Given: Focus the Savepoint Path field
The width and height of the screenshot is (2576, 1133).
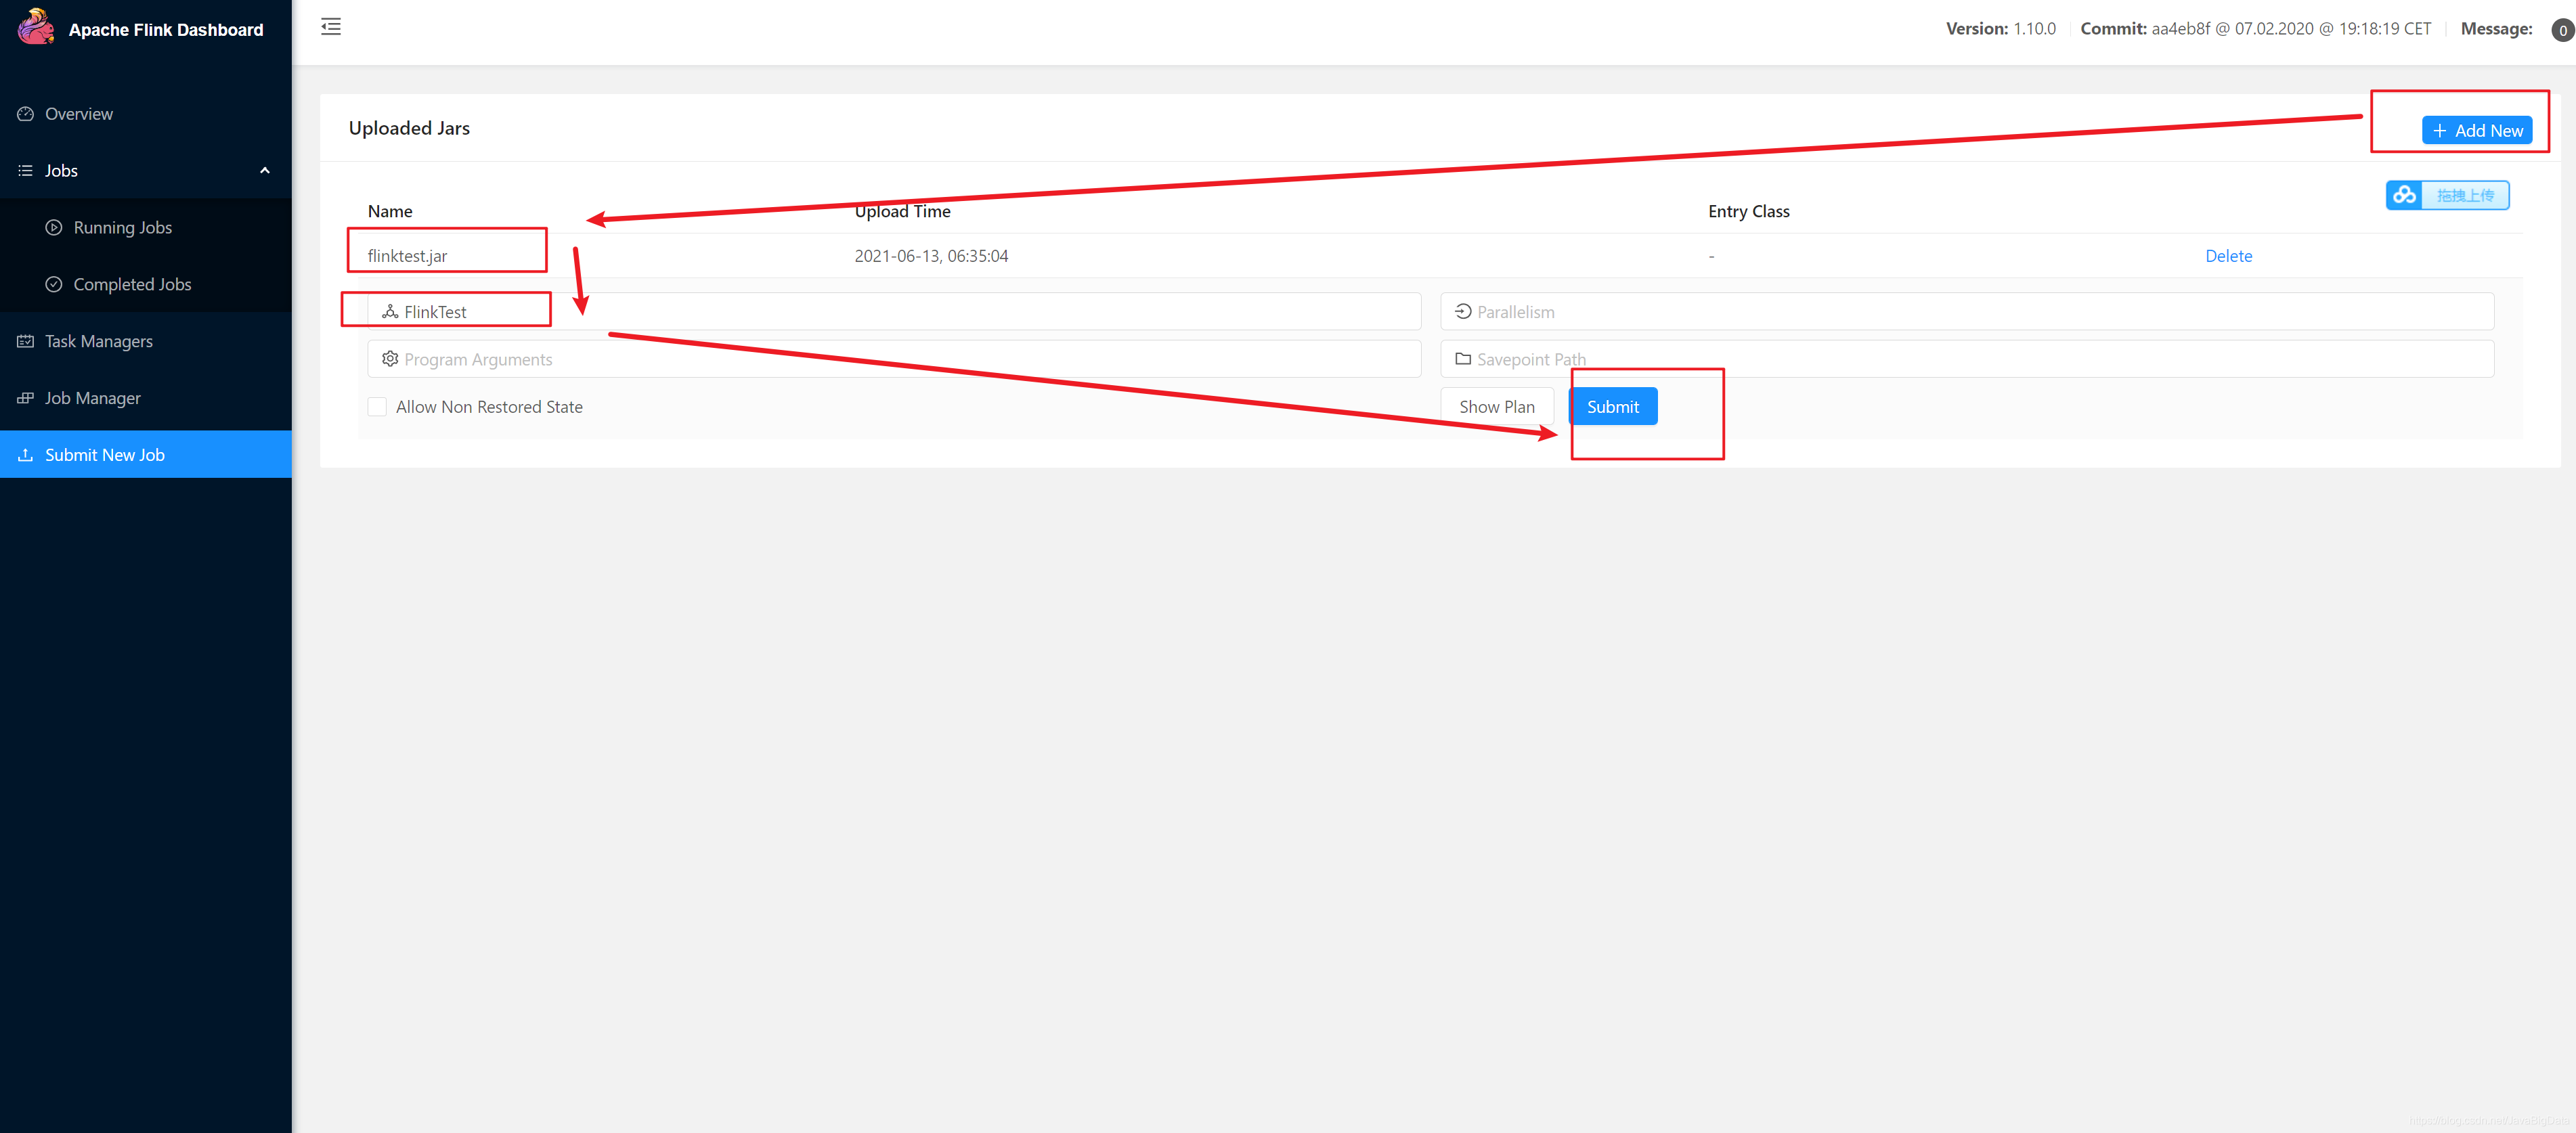Looking at the screenshot, I should [x=1966, y=359].
